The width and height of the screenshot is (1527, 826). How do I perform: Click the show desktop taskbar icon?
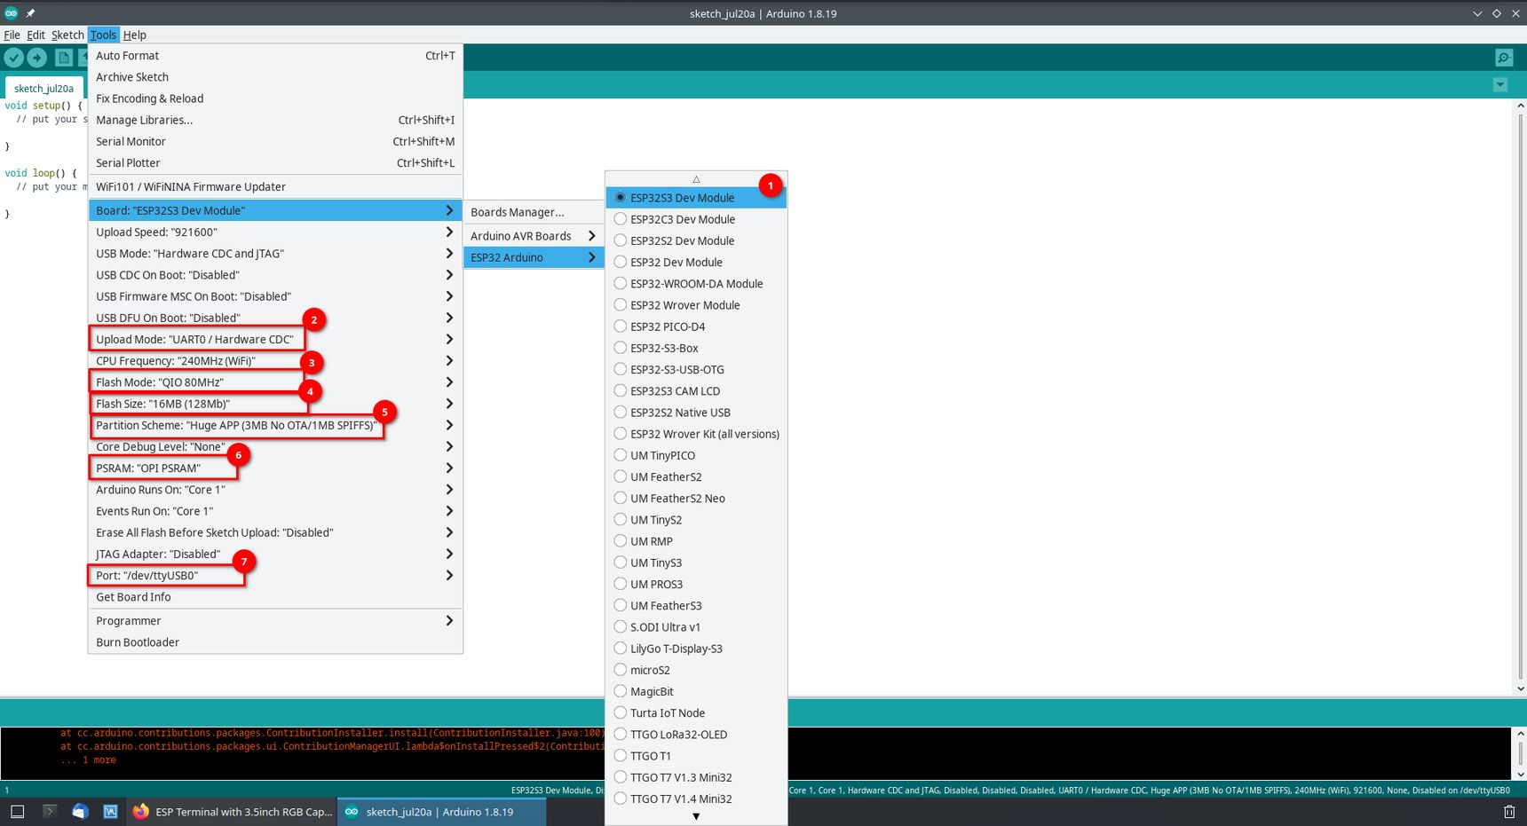[17, 812]
